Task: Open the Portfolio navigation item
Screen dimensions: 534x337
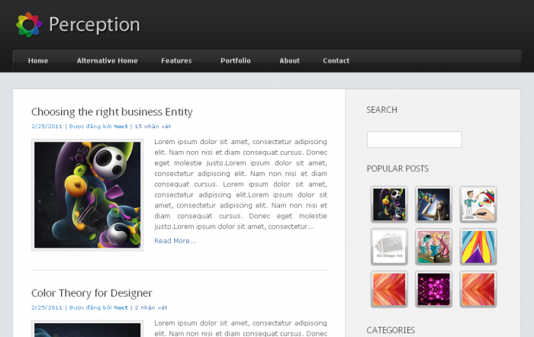Action: tap(236, 61)
